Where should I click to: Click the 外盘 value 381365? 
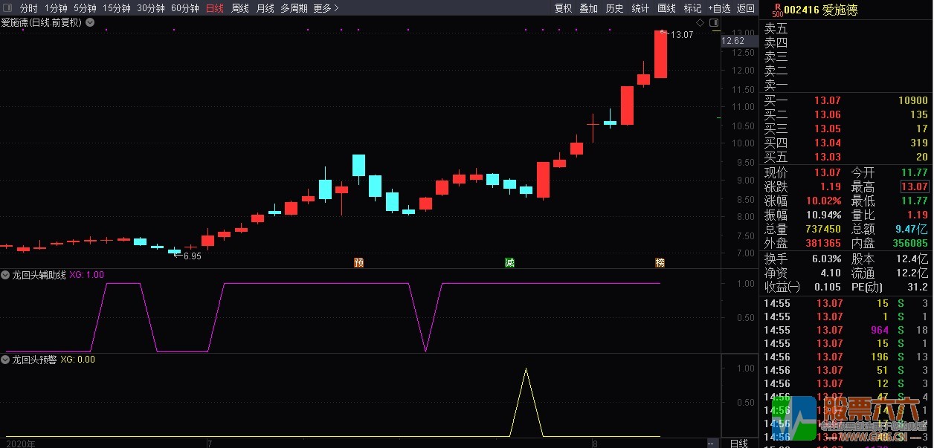point(822,243)
